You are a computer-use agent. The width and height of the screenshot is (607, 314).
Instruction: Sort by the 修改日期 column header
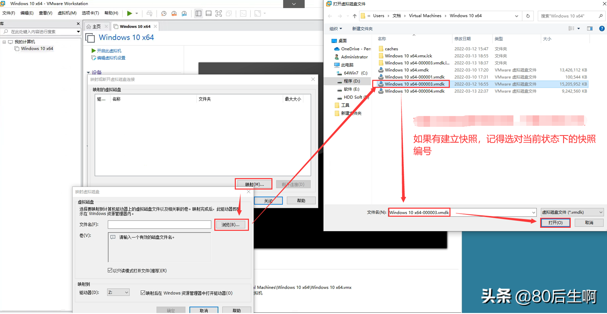pos(462,39)
